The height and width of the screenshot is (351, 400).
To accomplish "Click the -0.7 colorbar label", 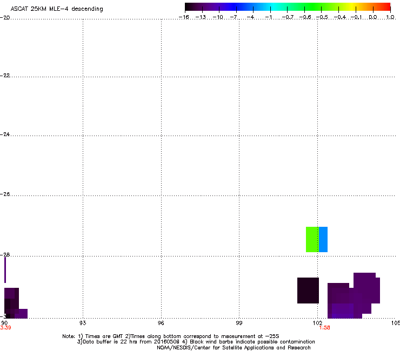I will coord(288,17).
